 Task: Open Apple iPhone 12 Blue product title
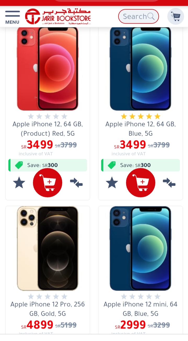point(141,129)
